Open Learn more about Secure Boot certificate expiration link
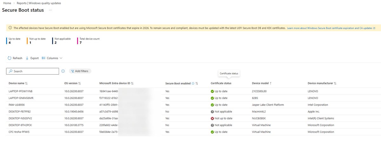 (331, 28)
